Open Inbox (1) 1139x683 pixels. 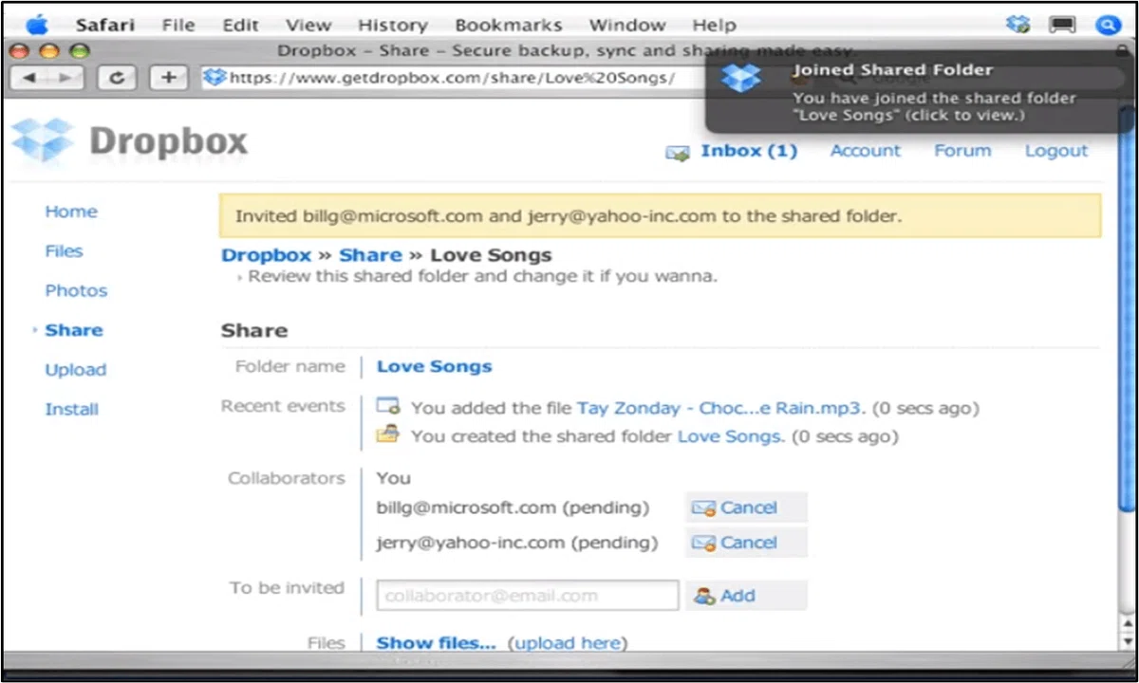pos(749,151)
